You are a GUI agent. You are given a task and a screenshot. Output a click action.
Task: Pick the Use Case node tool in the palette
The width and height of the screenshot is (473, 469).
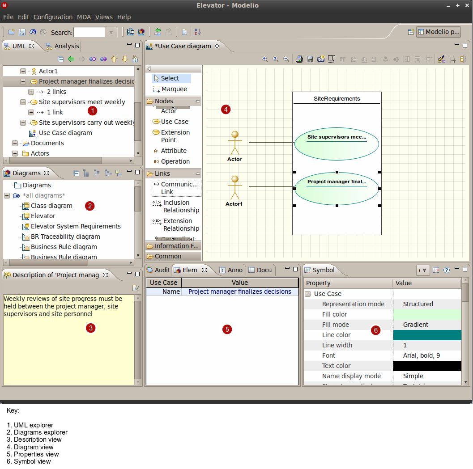tap(171, 122)
